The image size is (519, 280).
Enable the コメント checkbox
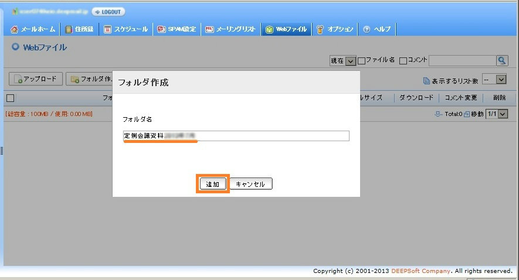coord(403,60)
